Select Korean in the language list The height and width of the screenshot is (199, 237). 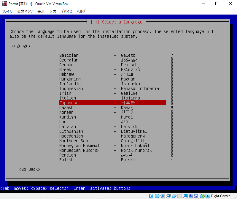pyautogui.click(x=113, y=112)
